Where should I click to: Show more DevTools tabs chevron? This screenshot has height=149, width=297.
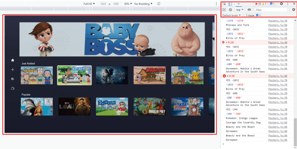(x=238, y=4)
